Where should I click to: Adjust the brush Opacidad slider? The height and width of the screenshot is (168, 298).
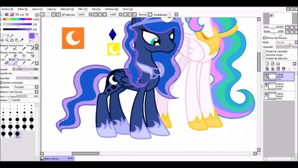pyautogui.click(x=27, y=78)
